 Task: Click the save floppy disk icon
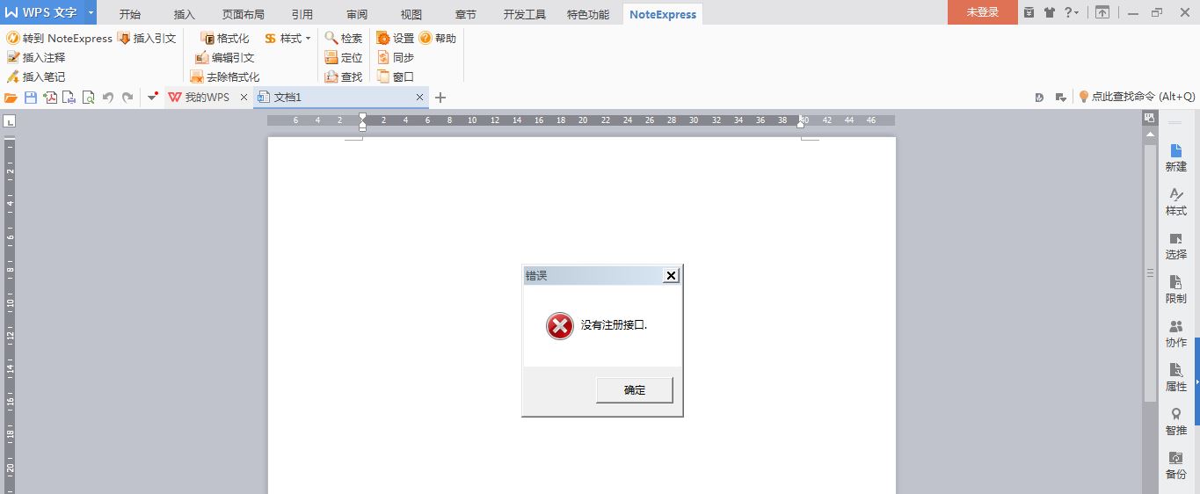(31, 98)
